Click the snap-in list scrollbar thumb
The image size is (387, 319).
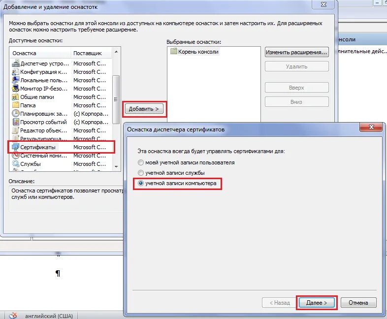coord(116,99)
